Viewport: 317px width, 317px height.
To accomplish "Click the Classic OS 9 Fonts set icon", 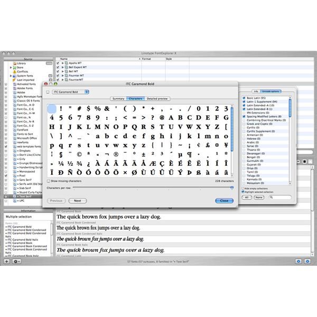I will [x=15, y=101].
